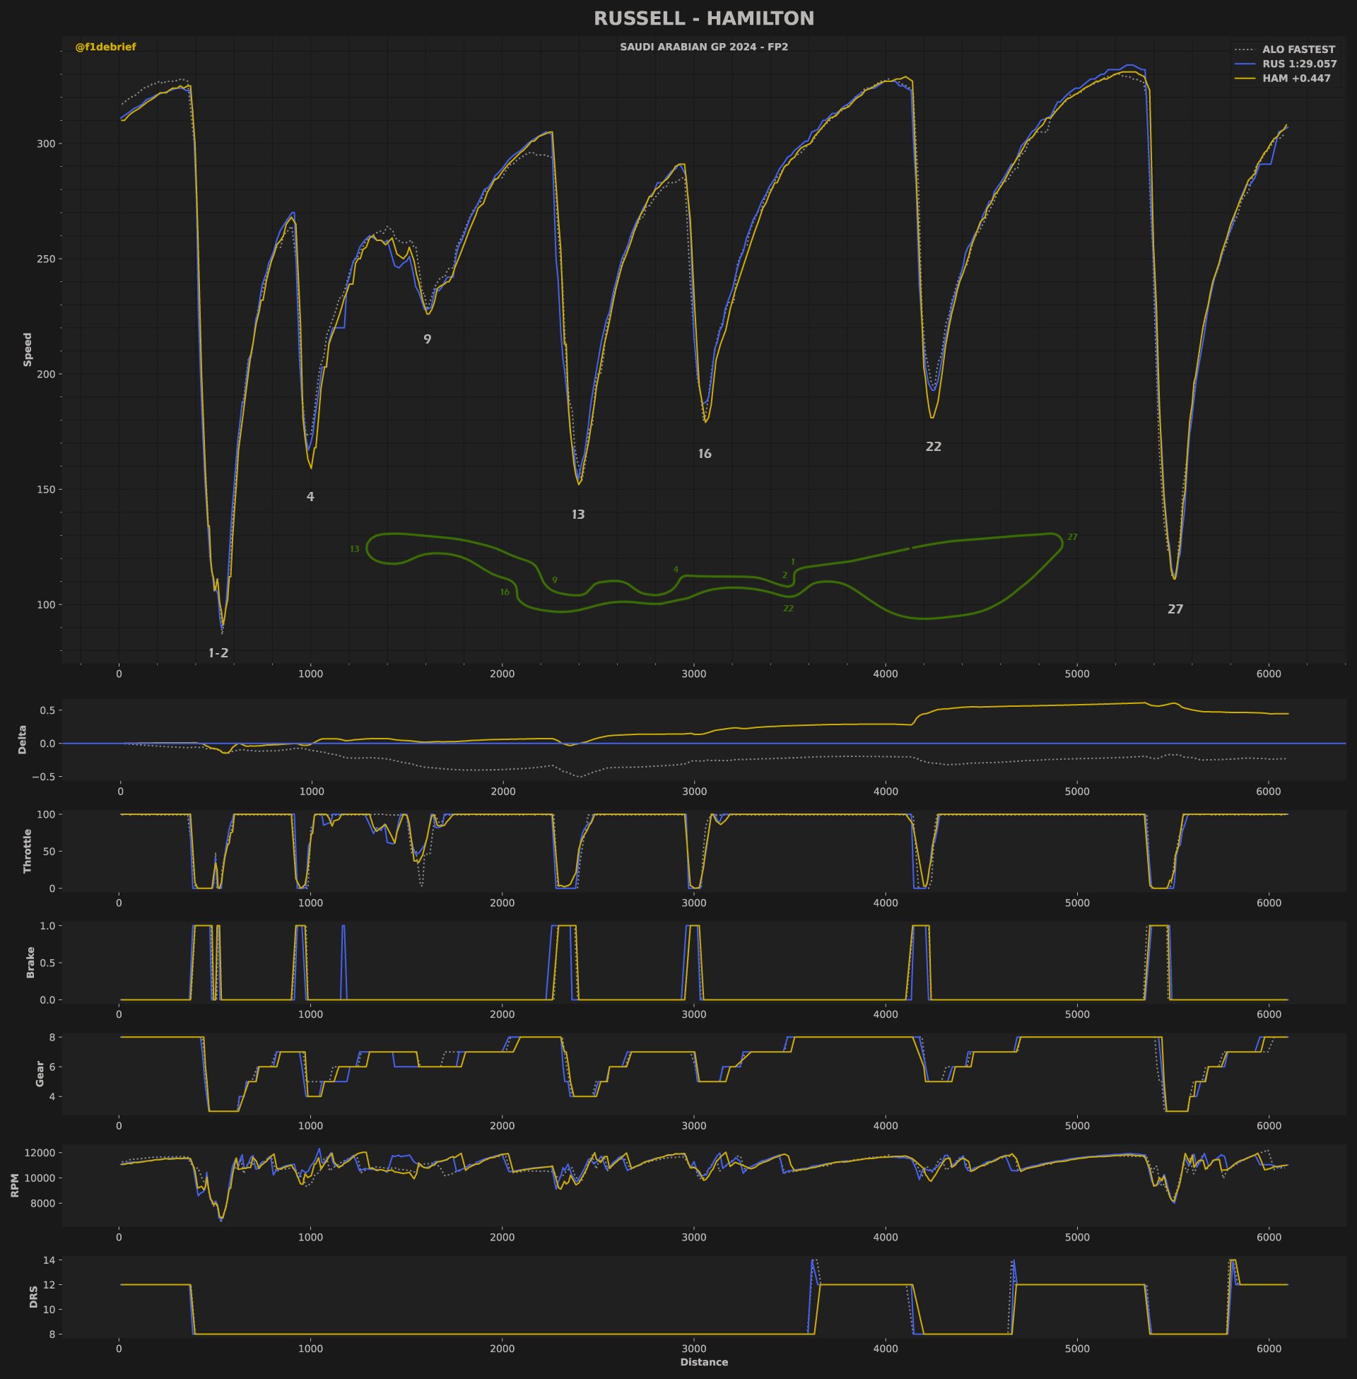Click the Throttle axis label
Viewport: 1357px width, 1379px height.
point(28,850)
